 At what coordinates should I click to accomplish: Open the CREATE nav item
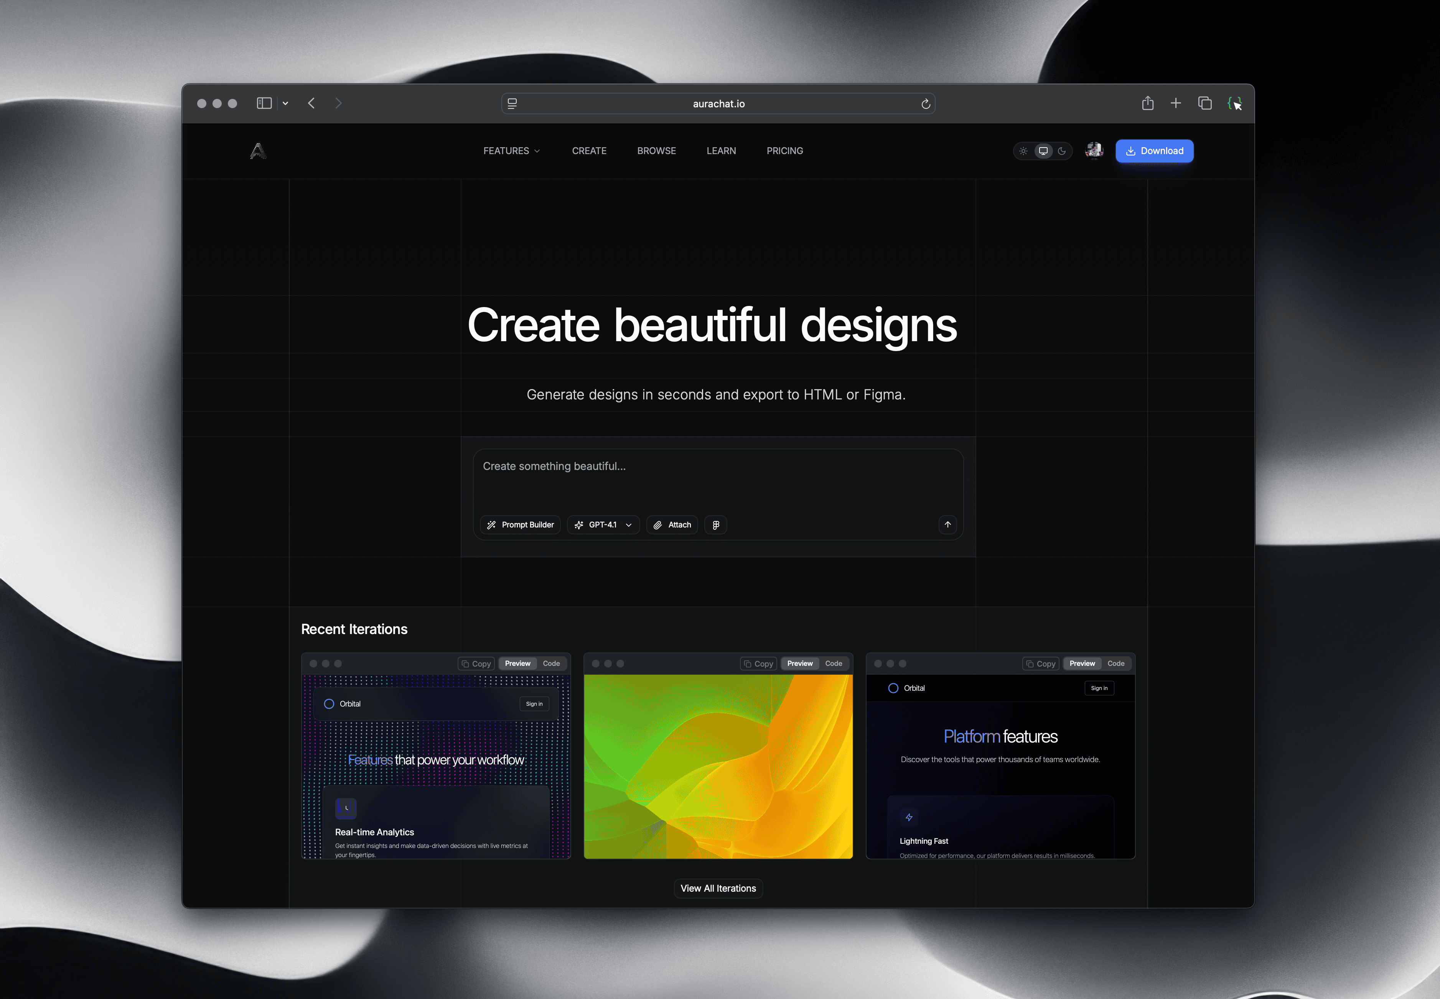coord(589,151)
